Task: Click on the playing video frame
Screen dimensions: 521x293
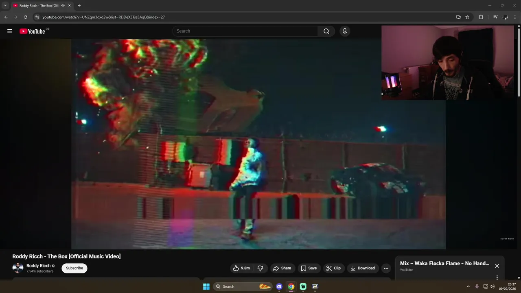Action: [x=258, y=144]
